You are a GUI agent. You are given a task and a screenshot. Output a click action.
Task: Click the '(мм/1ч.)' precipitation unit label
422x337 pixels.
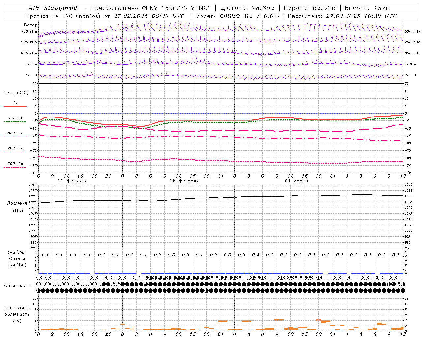[x=17, y=265]
